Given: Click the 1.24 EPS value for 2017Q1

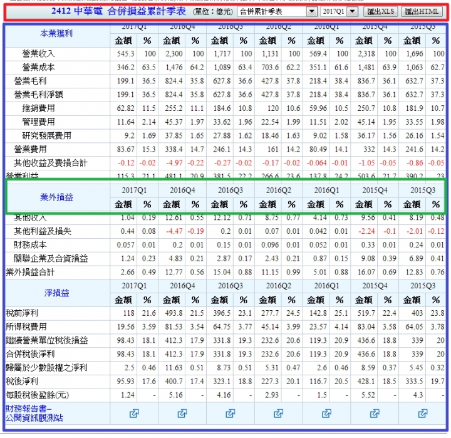Looking at the screenshot, I should [x=127, y=395].
